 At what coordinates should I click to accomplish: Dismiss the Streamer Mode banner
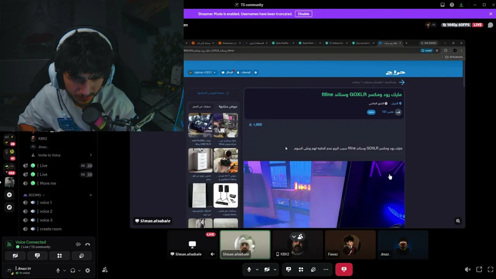point(491,14)
